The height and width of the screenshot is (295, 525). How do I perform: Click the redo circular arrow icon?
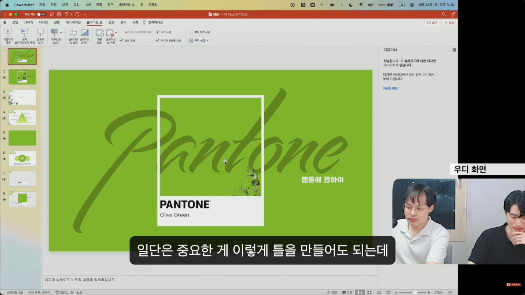click(x=77, y=14)
